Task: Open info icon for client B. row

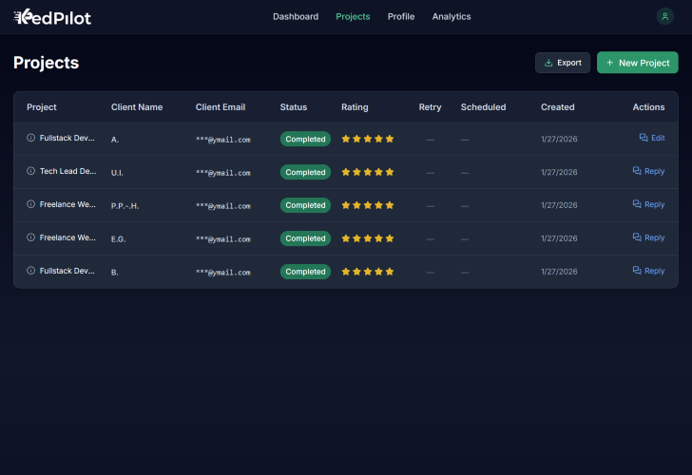Action: (x=30, y=271)
